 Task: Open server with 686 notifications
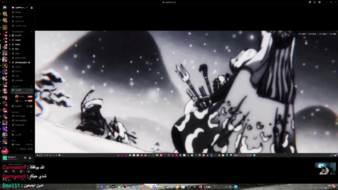pyautogui.click(x=5, y=91)
